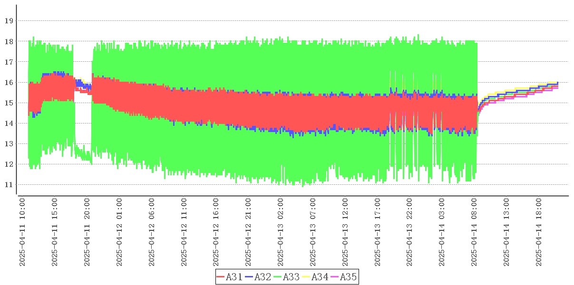The width and height of the screenshot is (574, 285).
Task: Select the 2025-04-14 08:00 time label
Action: pyautogui.click(x=475, y=232)
